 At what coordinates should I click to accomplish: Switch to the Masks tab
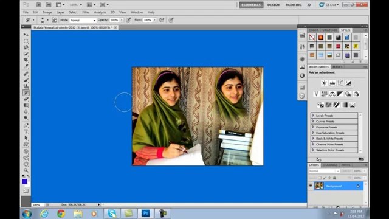[337, 67]
